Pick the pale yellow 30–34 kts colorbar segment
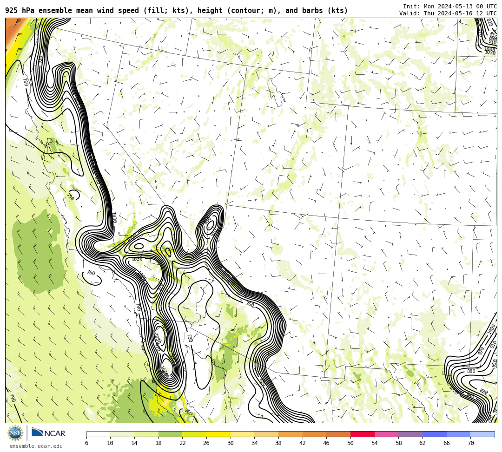This screenshot has width=502, height=452. pyautogui.click(x=242, y=434)
